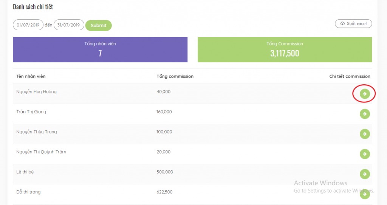Image resolution: width=387 pixels, height=205 pixels.
Task: Click the Submit button
Action: click(99, 25)
